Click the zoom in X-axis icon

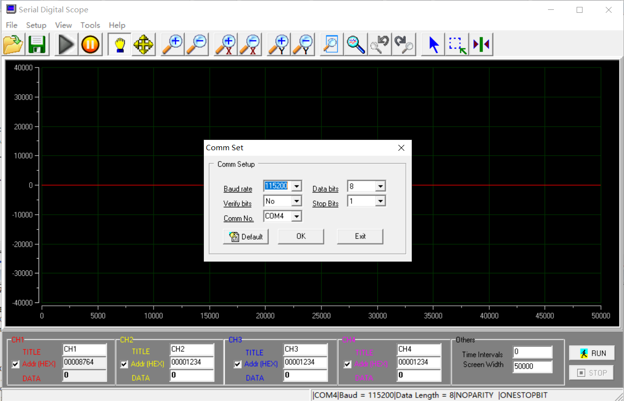pos(226,45)
